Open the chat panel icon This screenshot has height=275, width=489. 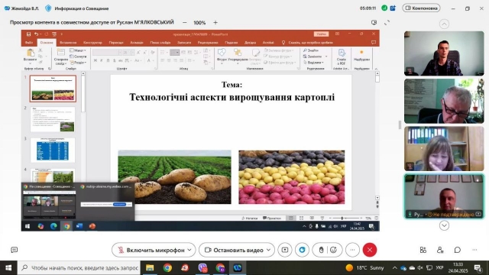click(458, 250)
